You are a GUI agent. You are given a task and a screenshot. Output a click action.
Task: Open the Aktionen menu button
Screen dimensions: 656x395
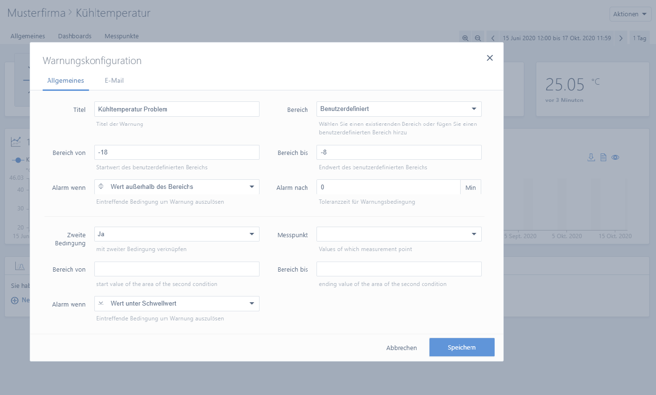pos(630,14)
